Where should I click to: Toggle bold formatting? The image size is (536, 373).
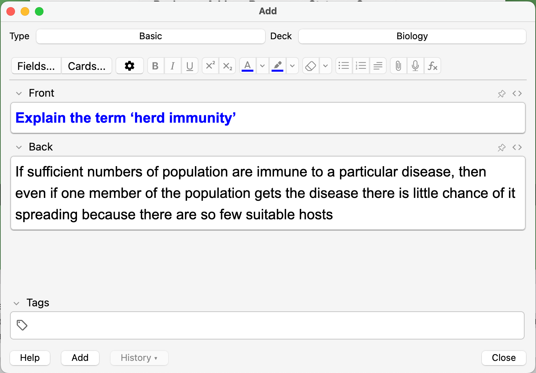[155, 66]
